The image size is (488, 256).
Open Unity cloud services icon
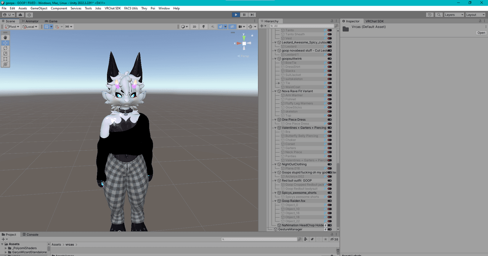point(21,15)
